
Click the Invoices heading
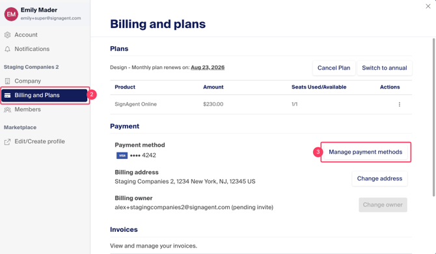pos(124,229)
